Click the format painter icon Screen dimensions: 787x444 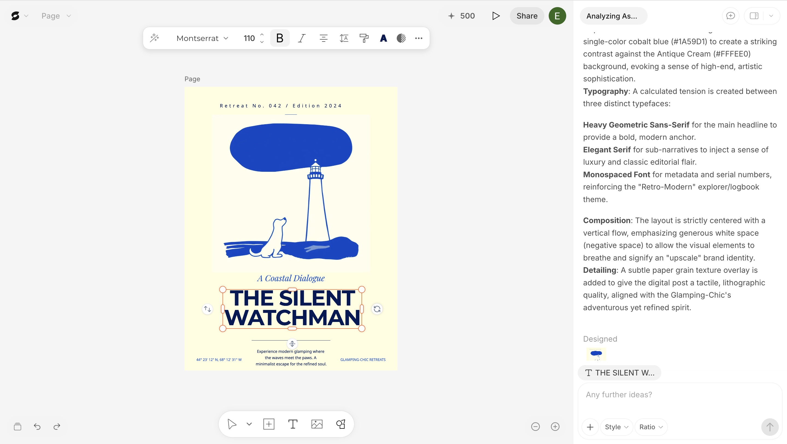(x=363, y=38)
